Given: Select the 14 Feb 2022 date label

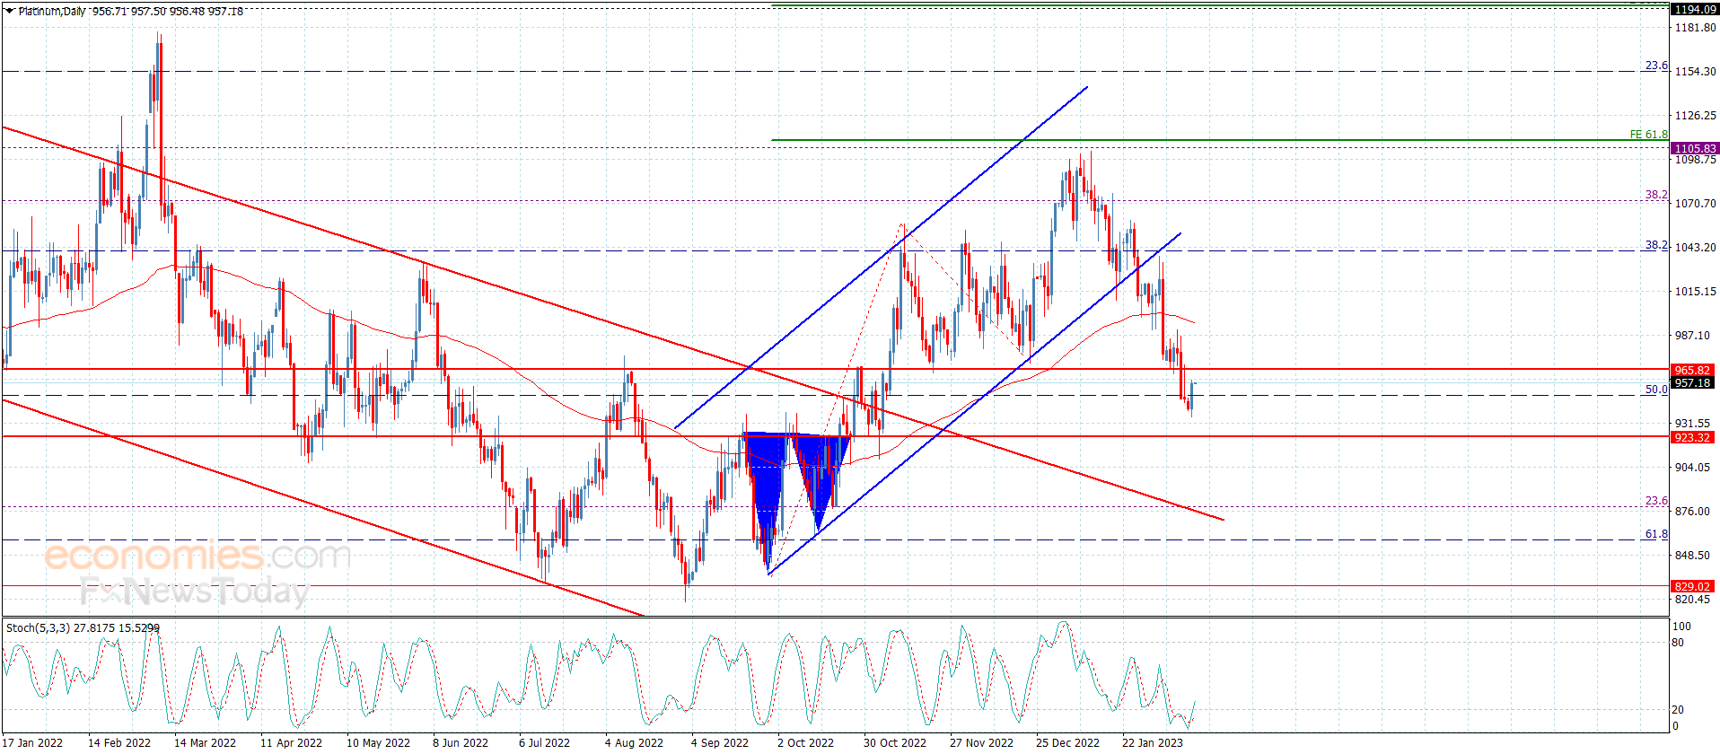Looking at the screenshot, I should coord(119,742).
